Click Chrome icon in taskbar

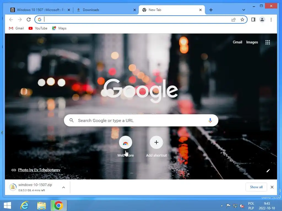(x=58, y=206)
